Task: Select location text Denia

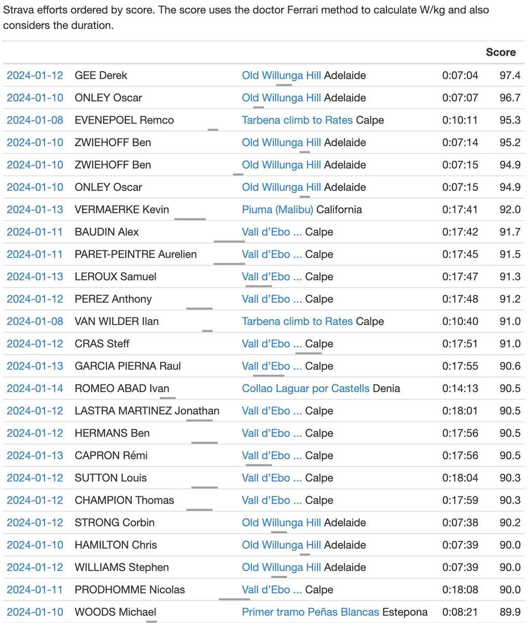Action: tap(386, 388)
